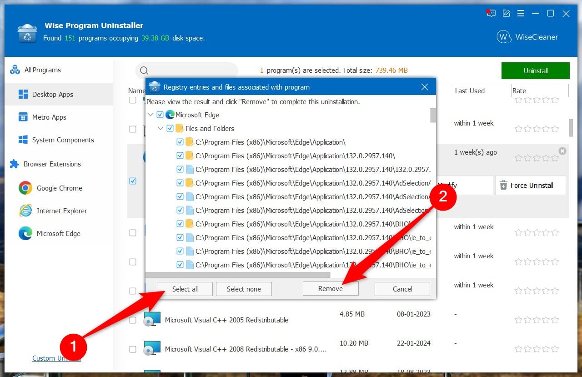Click the 739.46 MB total size text
582x377 pixels.
[x=391, y=70]
